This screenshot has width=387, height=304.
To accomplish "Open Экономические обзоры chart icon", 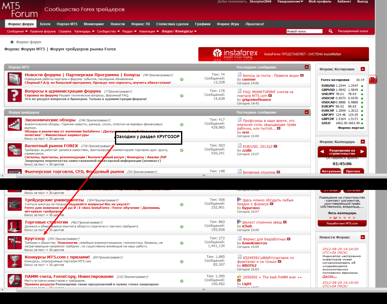I will [14, 124].
